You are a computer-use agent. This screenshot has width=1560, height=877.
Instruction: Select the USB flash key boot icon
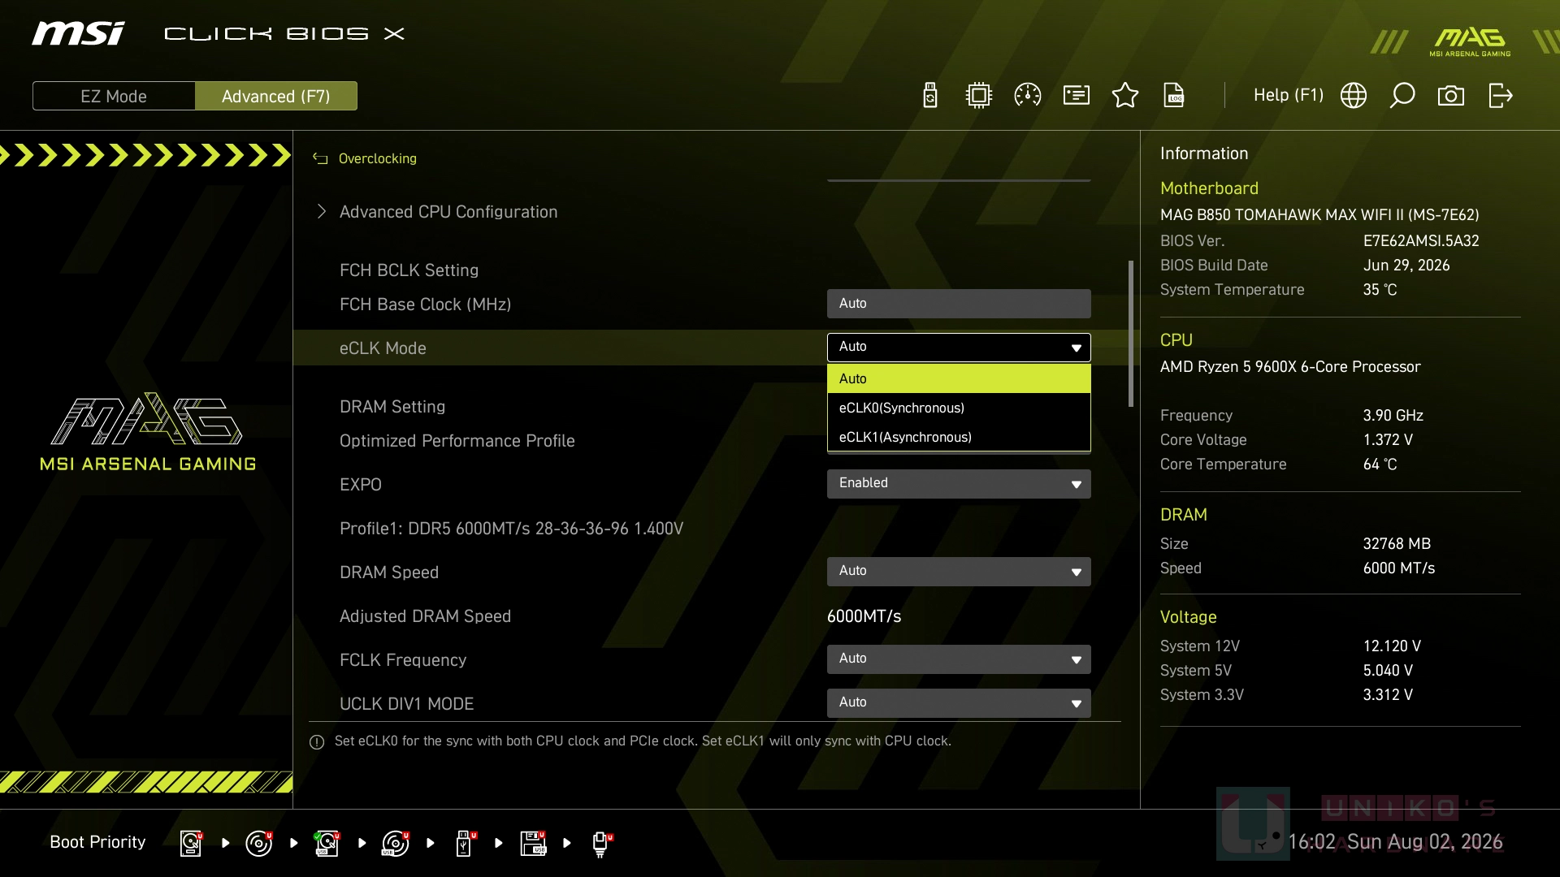click(x=466, y=843)
